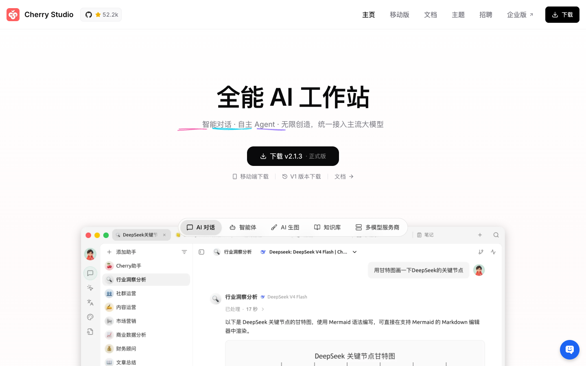Select the Cherry助手 assistant

[146, 266]
